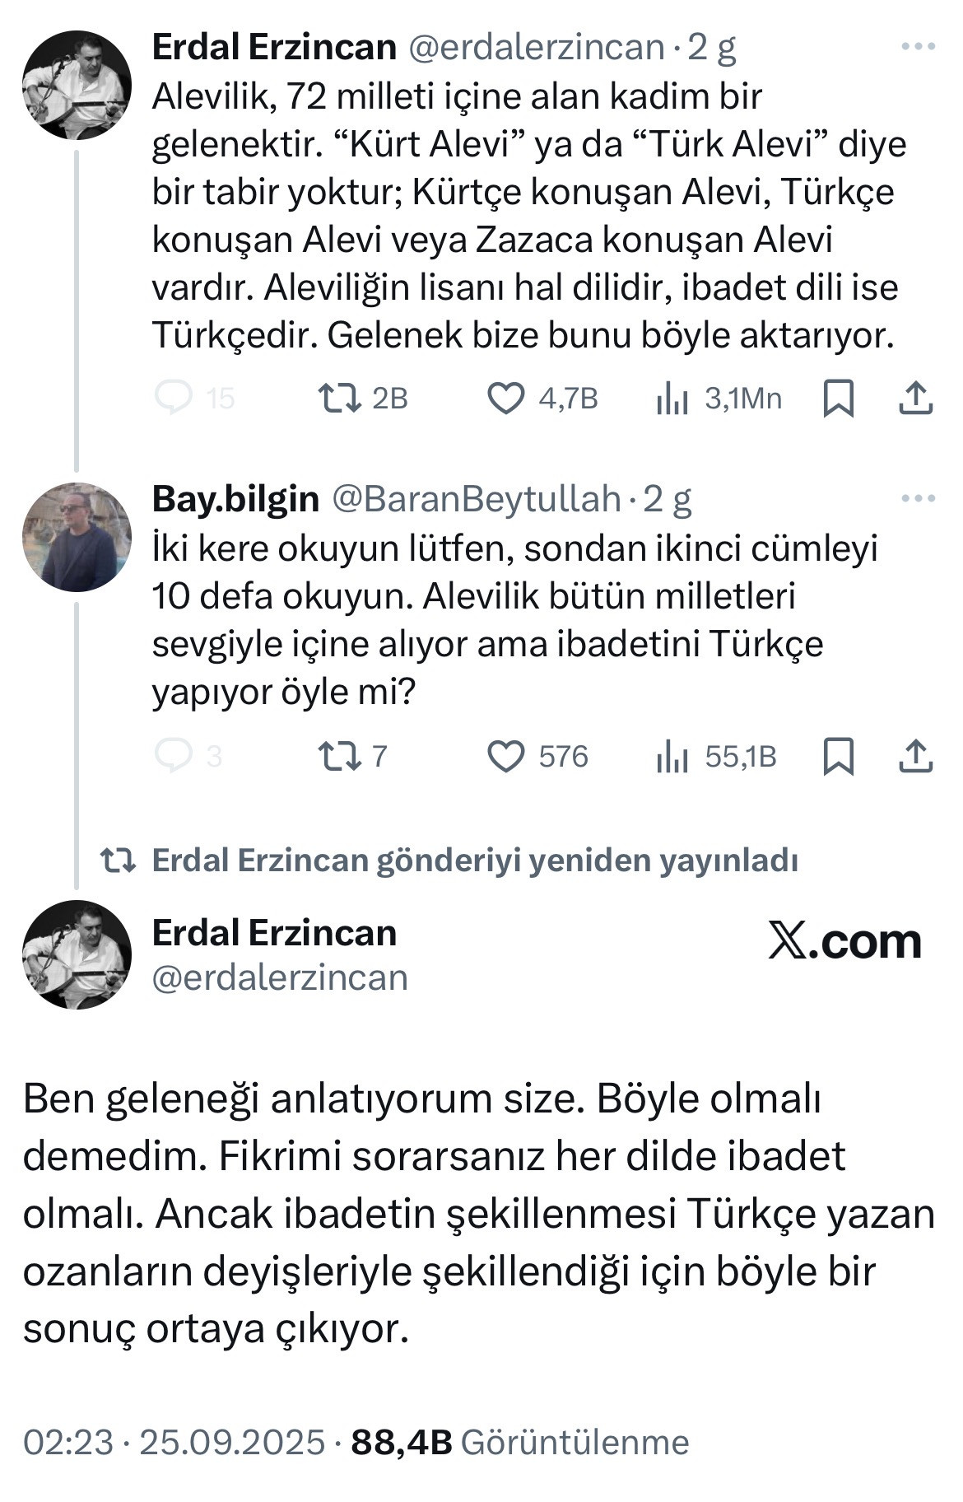Bookmark Erdal Erzincan's first tweet
The image size is (963, 1502).
[x=838, y=399]
